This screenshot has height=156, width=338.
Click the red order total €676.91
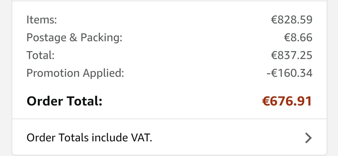pos(287,101)
